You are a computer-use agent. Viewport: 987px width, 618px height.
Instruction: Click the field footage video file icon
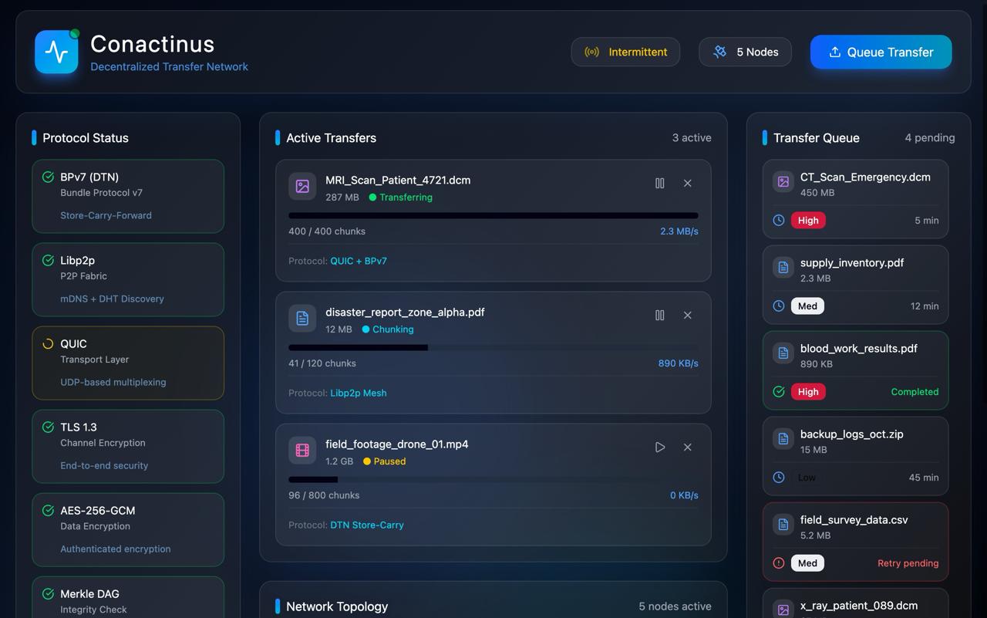[302, 450]
